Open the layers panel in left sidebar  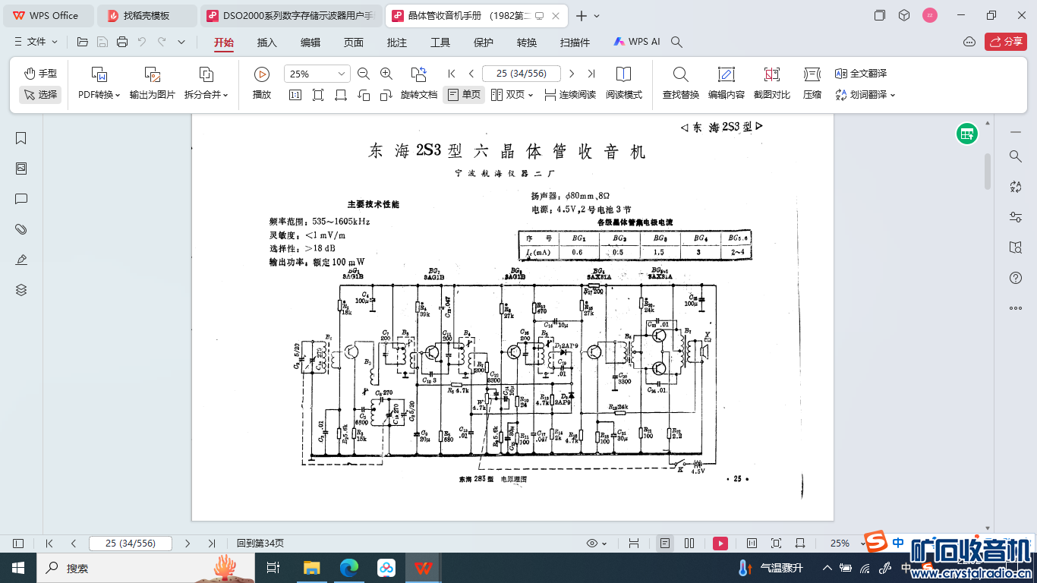pos(21,290)
